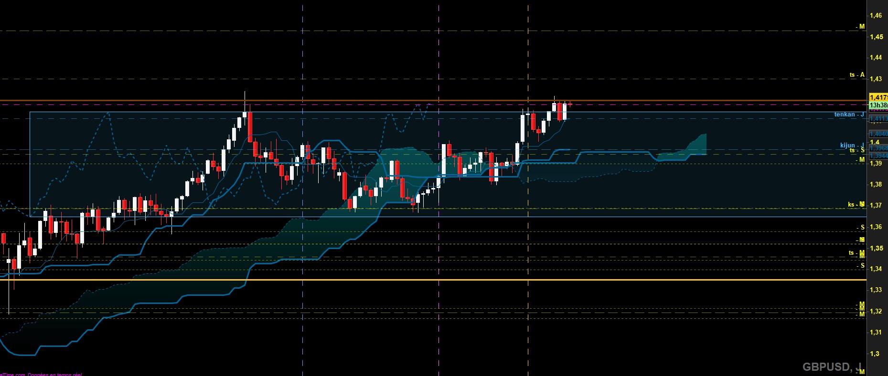The height and width of the screenshot is (376, 888).
Task: Click the 'kijun - J' line label
Action: (852, 145)
